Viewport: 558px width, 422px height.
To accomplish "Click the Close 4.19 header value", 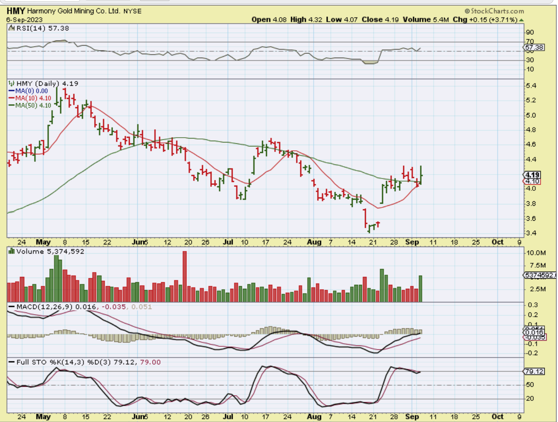I will tap(380, 20).
